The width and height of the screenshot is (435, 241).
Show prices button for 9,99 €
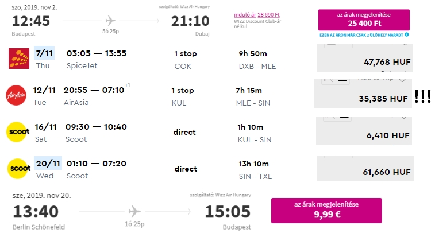point(326,210)
